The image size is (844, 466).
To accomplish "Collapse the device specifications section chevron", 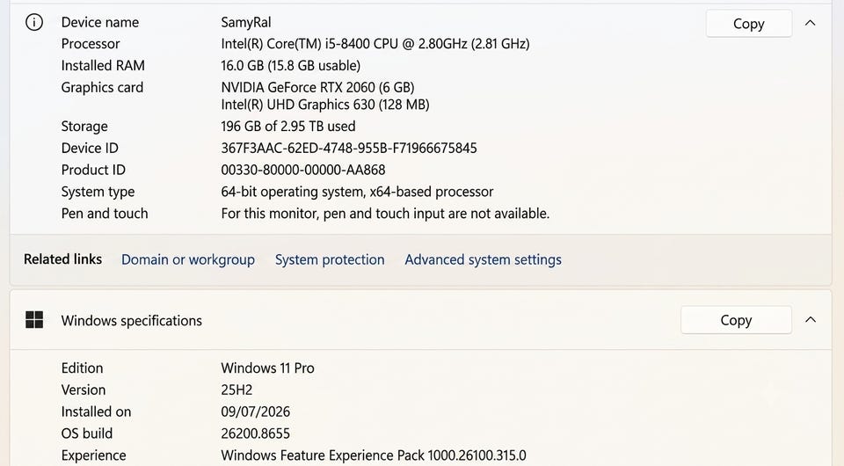I will (x=810, y=23).
